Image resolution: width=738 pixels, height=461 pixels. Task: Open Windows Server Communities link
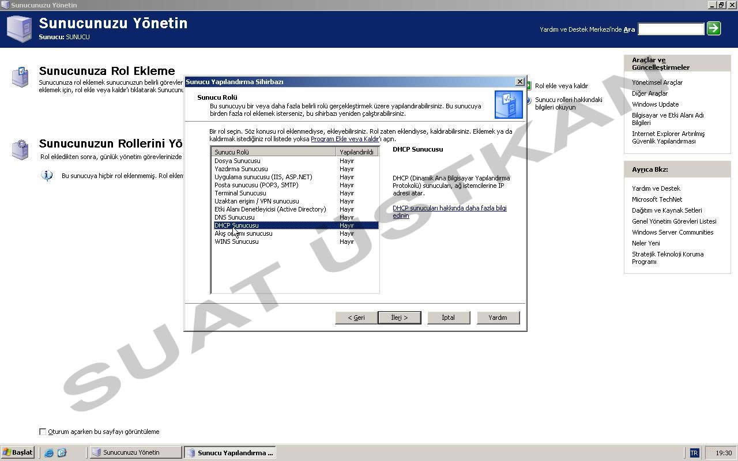coord(672,232)
